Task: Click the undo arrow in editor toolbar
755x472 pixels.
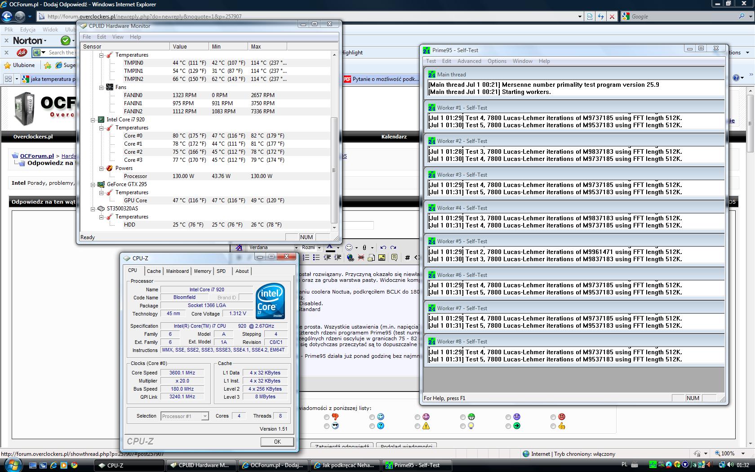Action: pos(383,247)
